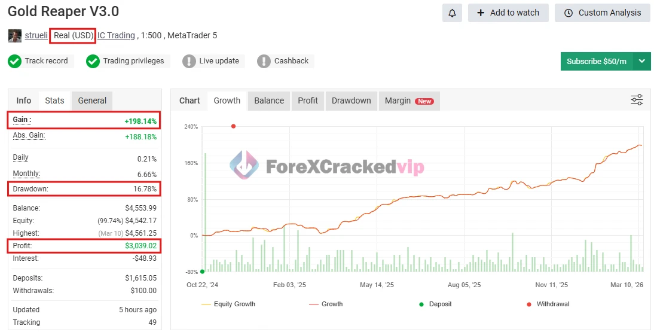Select the Margin tab marked New
The width and height of the screenshot is (654, 332).
point(409,100)
